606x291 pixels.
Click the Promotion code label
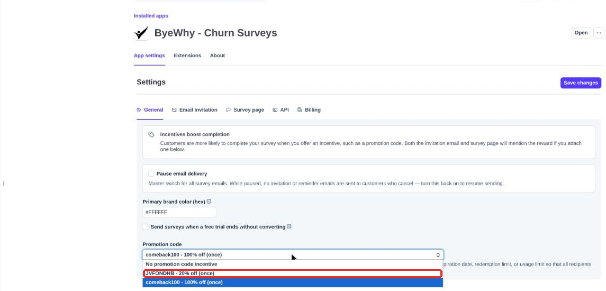coord(162,244)
